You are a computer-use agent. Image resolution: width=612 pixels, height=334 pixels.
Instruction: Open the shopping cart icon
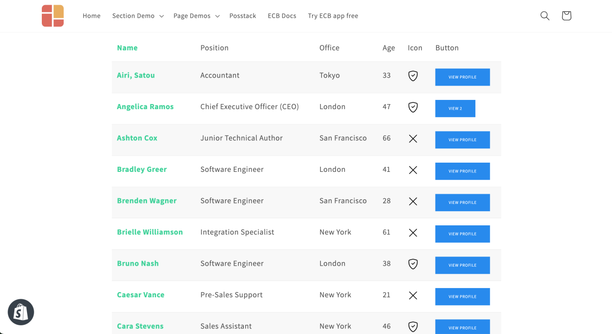coord(566,16)
